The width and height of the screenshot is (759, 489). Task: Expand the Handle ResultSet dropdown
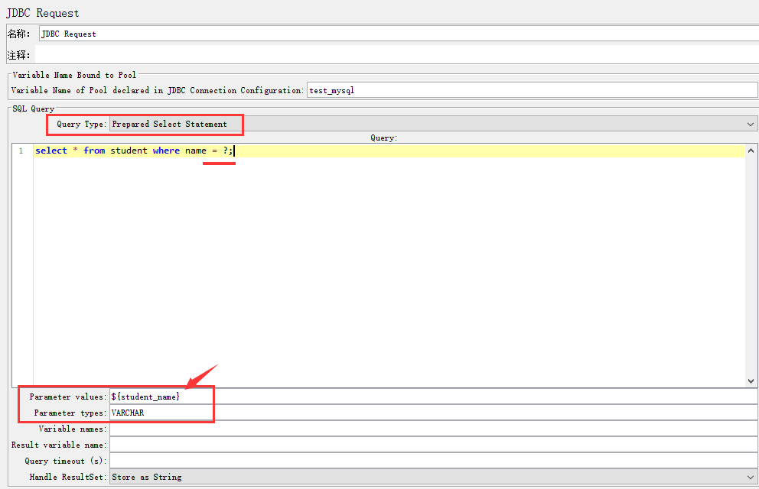point(433,477)
